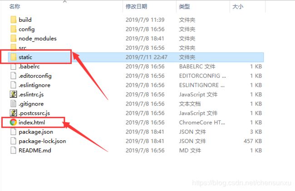
Task: Click the package.json file icon
Action: (13, 132)
